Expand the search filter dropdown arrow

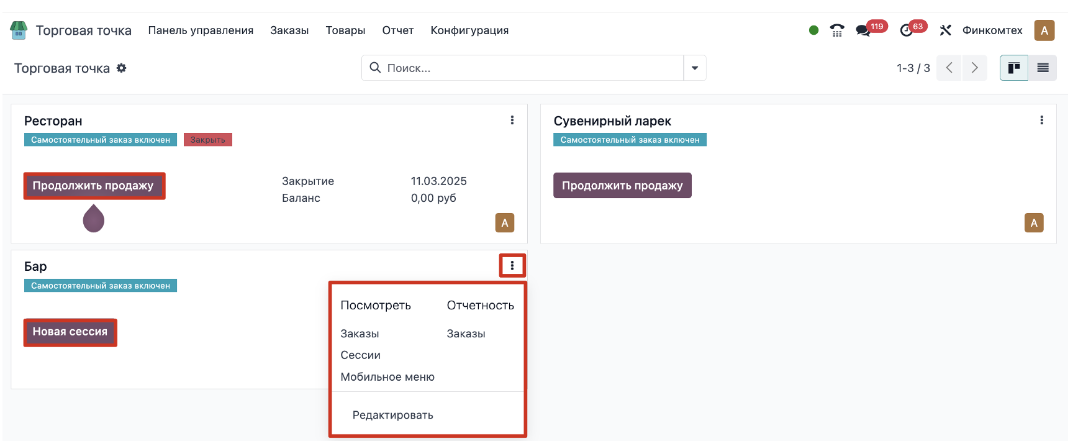[x=695, y=68]
